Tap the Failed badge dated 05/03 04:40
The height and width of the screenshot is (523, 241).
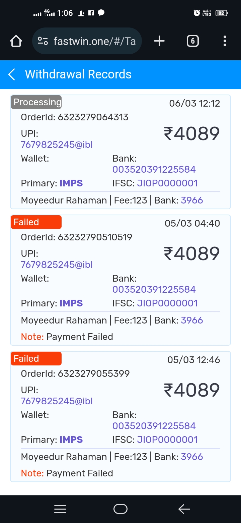tap(36, 222)
